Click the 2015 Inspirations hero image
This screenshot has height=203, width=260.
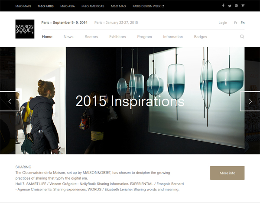click(x=130, y=101)
